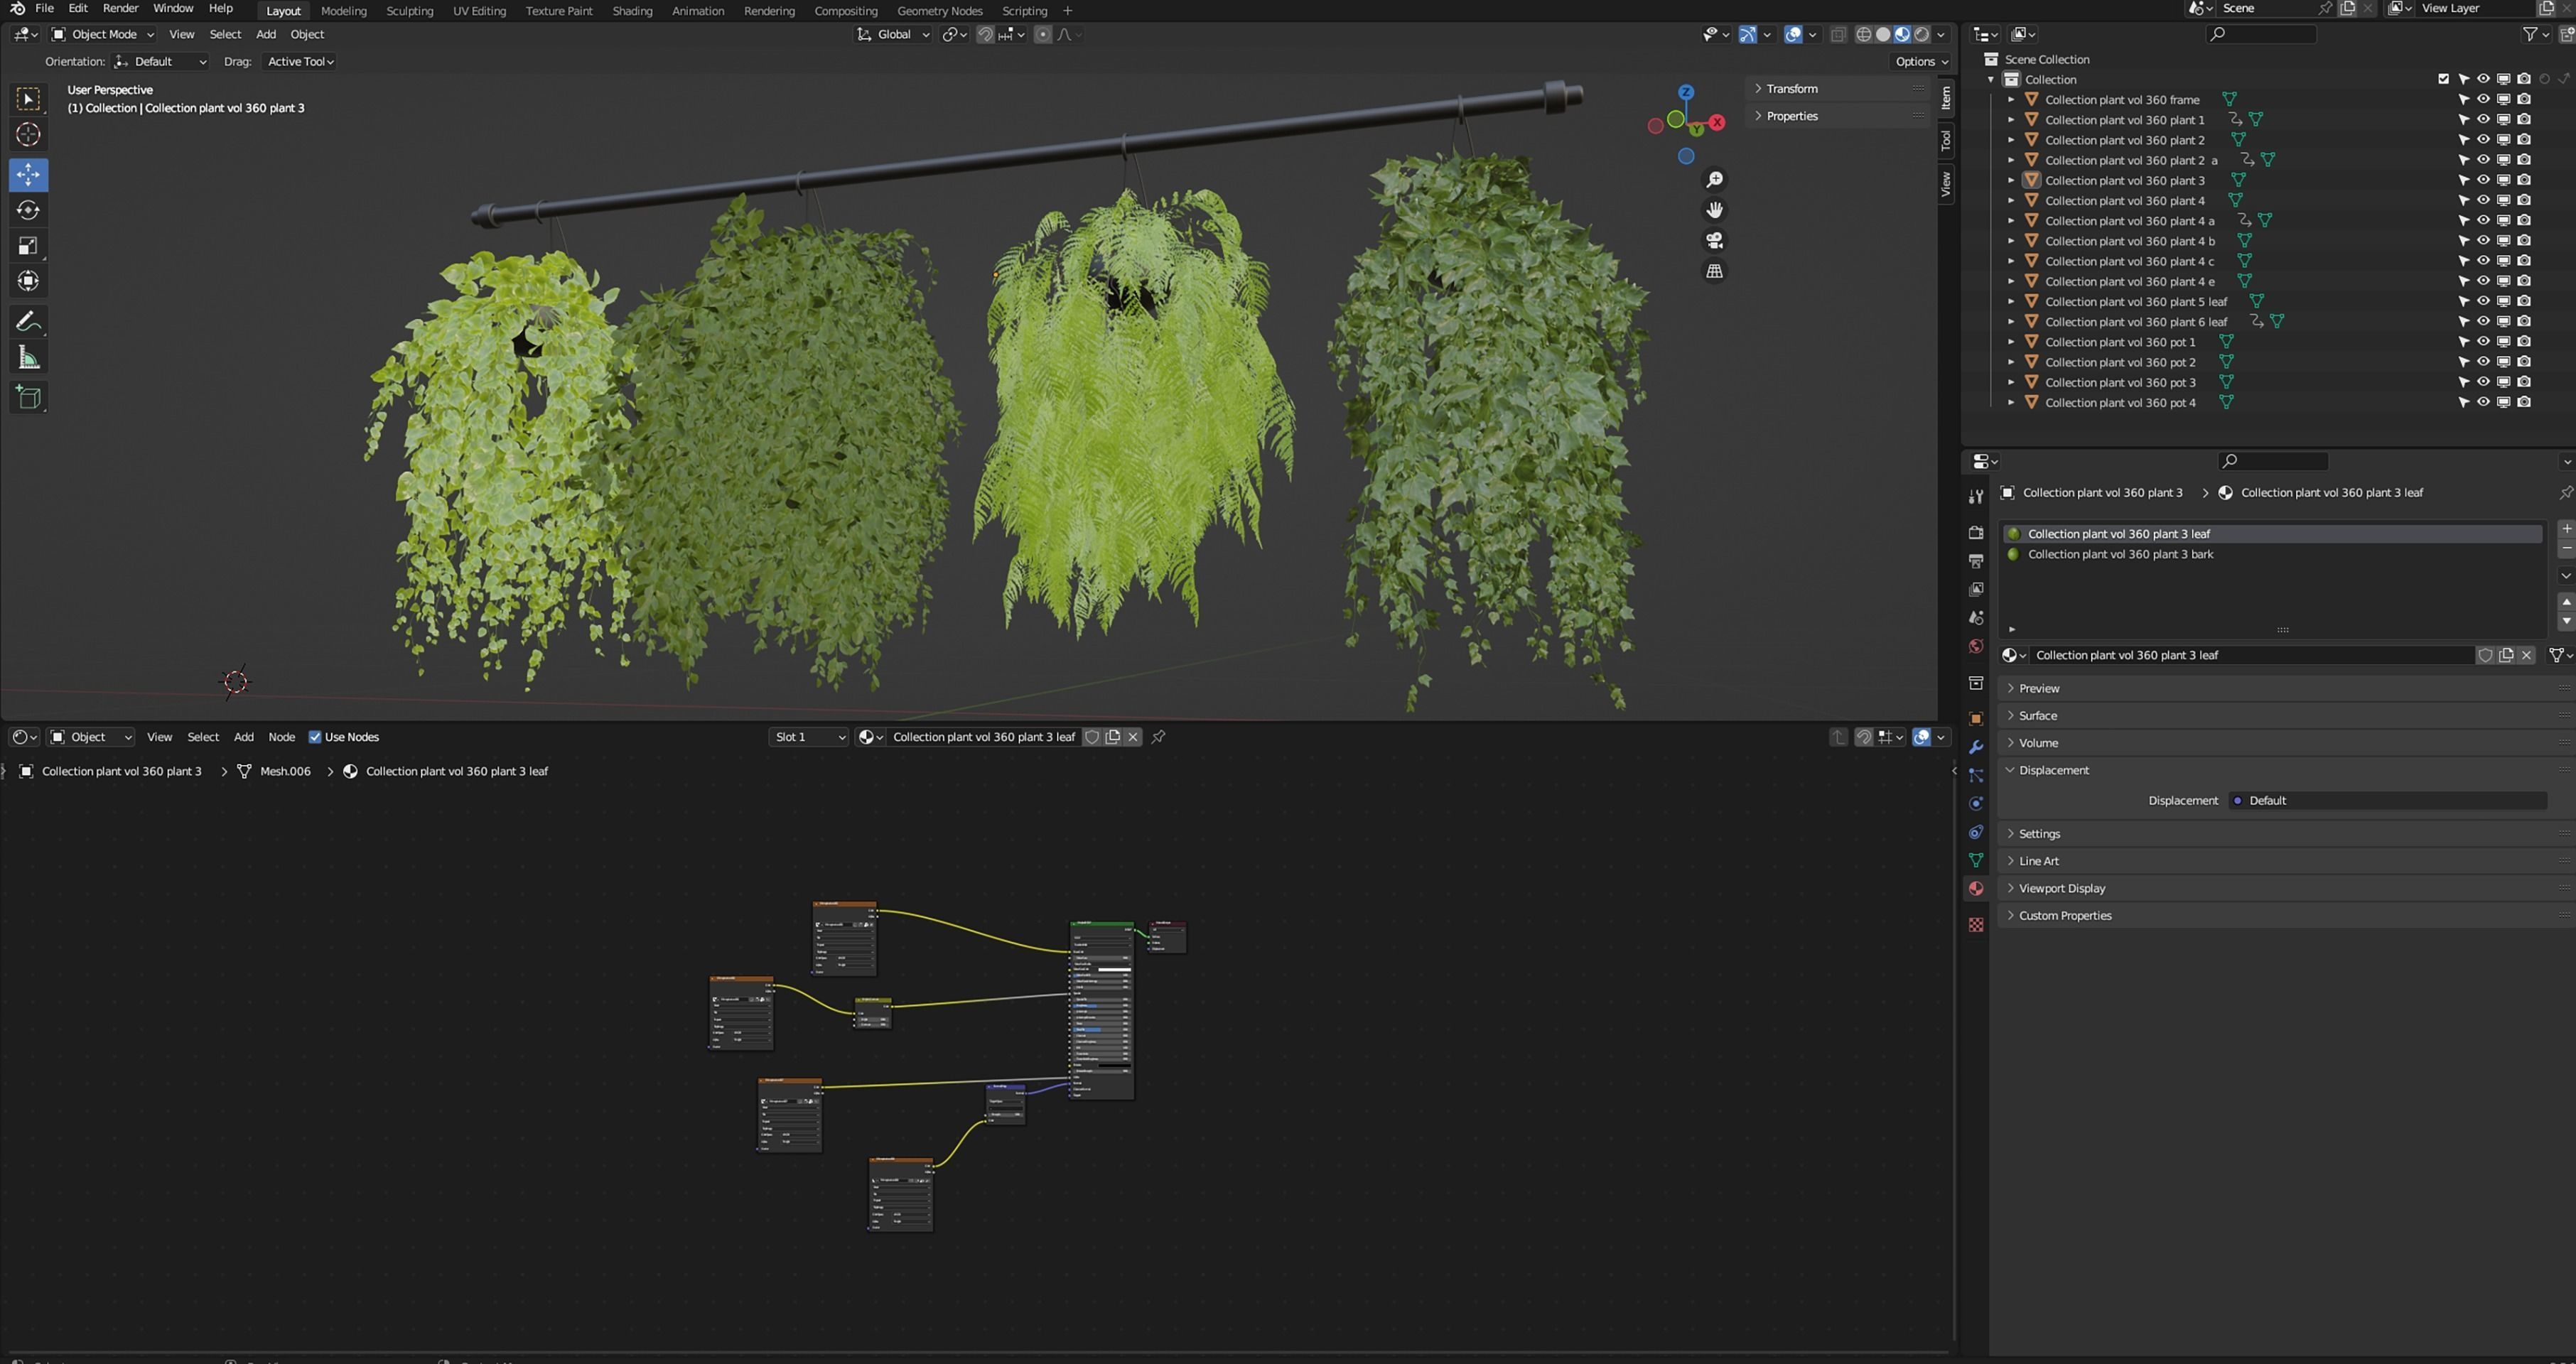Select the 'plant 3 bark' material slot
This screenshot has width=2576, height=1364.
click(x=2271, y=554)
